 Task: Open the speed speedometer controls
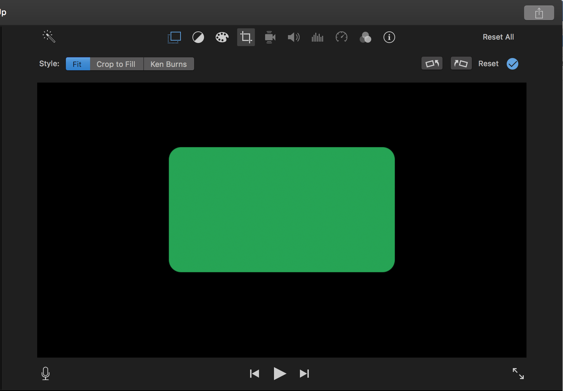tap(341, 37)
